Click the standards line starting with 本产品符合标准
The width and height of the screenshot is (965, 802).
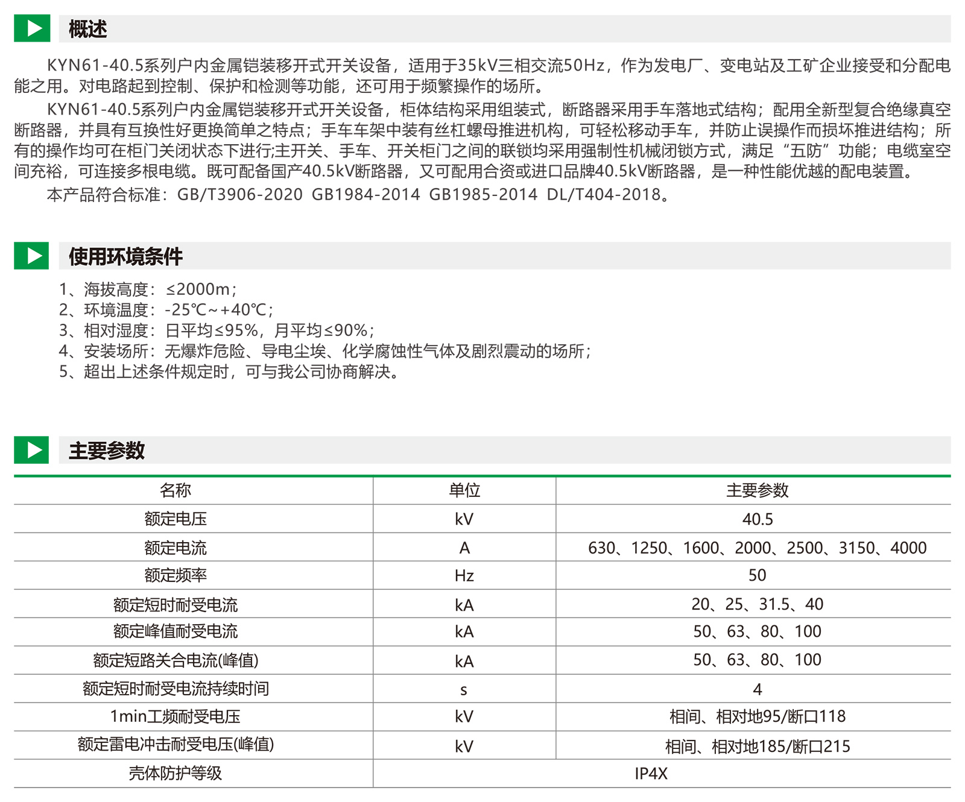pyautogui.click(x=358, y=195)
